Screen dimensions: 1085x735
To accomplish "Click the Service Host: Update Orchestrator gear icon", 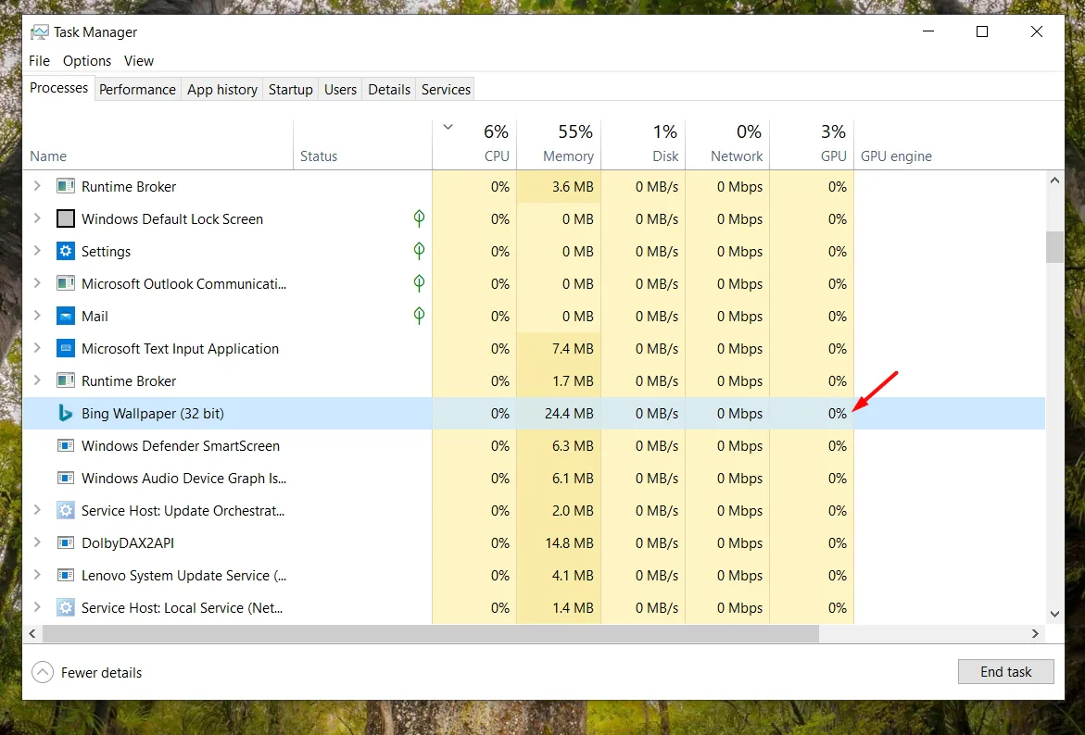I will click(66, 511).
